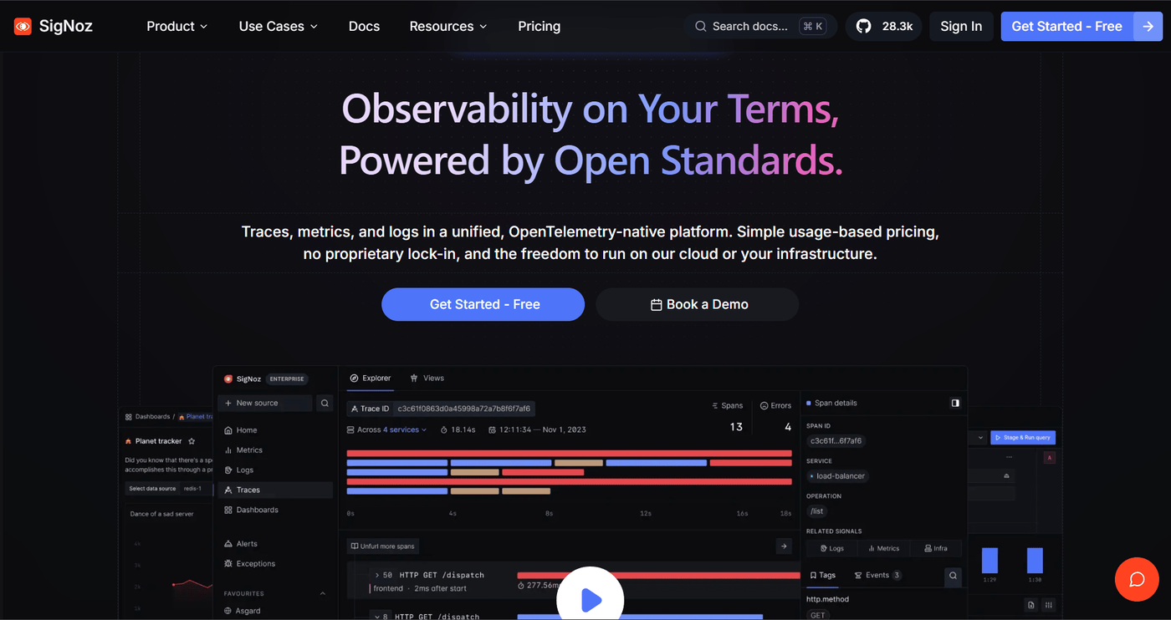The width and height of the screenshot is (1171, 620).
Task: Click the arrow button right of Unfurl more spans
Action: click(784, 546)
